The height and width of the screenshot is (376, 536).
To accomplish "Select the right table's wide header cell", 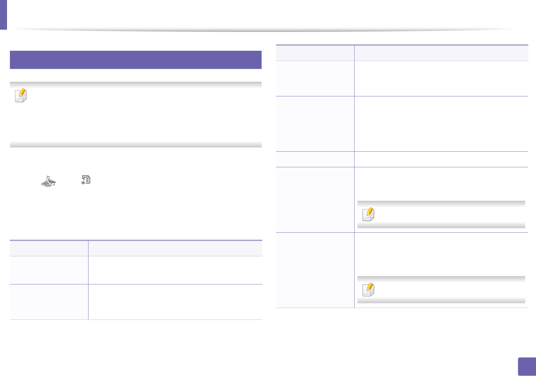I will (441, 53).
